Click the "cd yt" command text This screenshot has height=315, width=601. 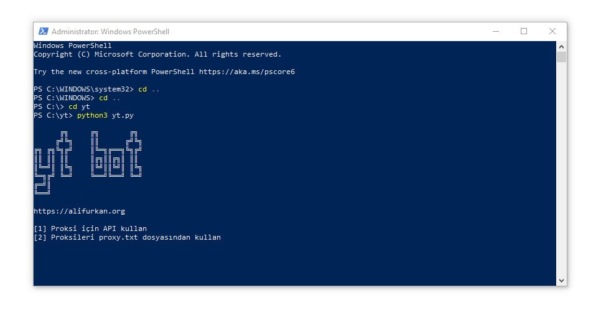[x=79, y=106]
